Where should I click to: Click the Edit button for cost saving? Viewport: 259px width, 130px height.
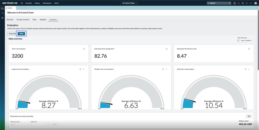[249, 116]
